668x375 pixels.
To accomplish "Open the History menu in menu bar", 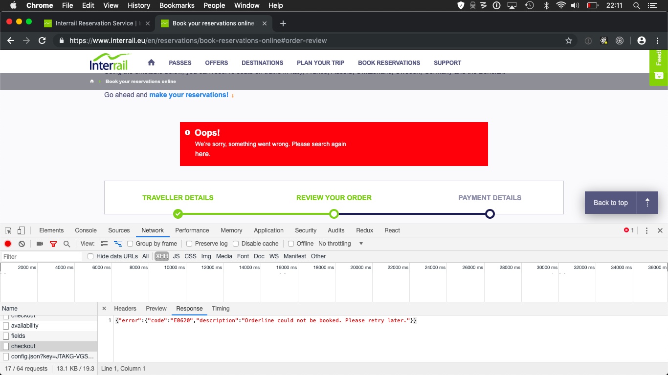I will (x=139, y=5).
